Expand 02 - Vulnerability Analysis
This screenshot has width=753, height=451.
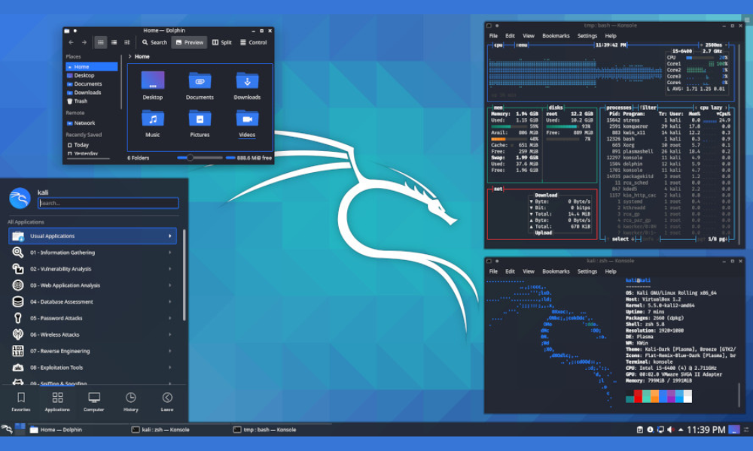(93, 269)
